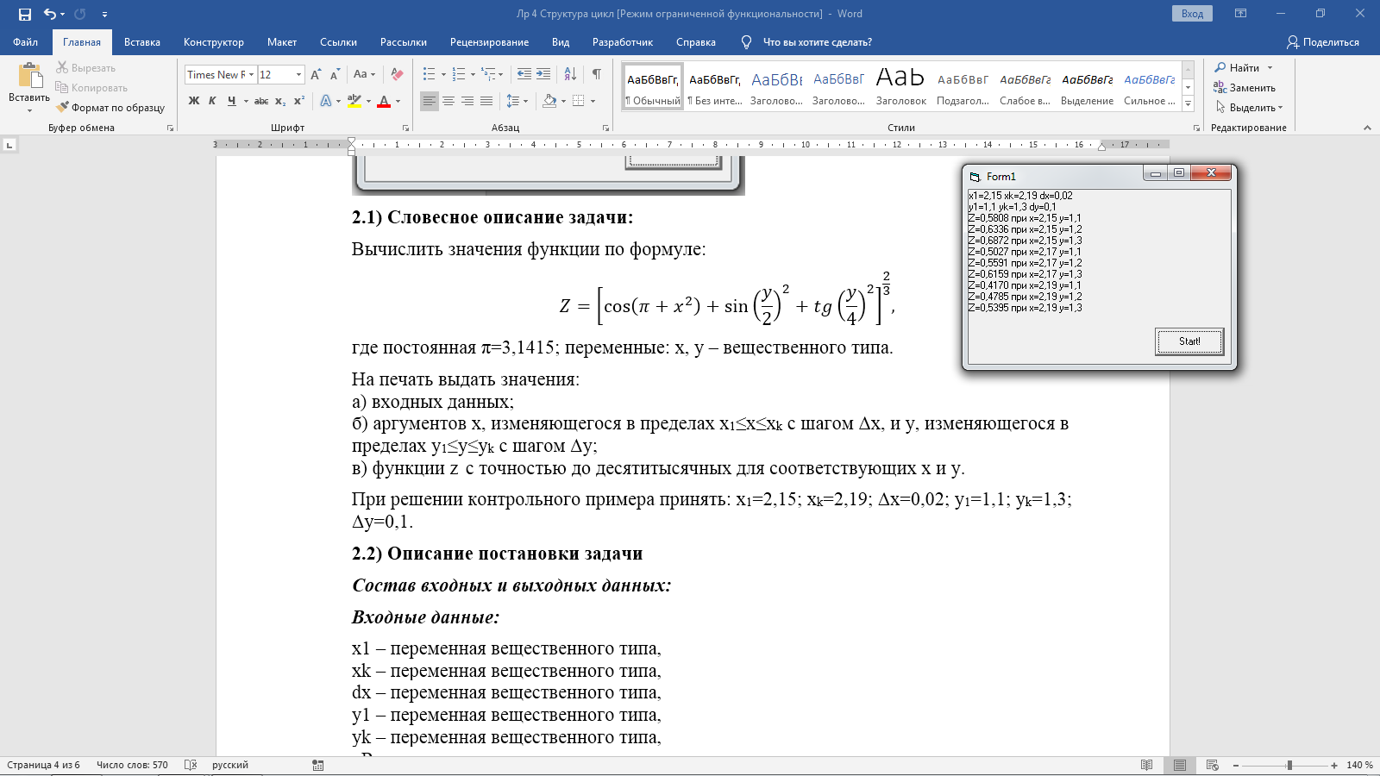1380x776 pixels.
Task: Clear all formatting with the eraser icon
Action: pyautogui.click(x=397, y=74)
